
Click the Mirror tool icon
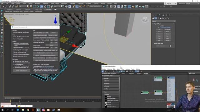(x=104, y=6)
